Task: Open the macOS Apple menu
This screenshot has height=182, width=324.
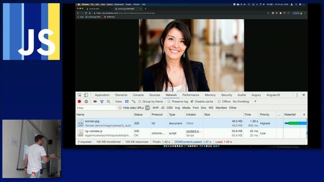Action: click(79, 5)
